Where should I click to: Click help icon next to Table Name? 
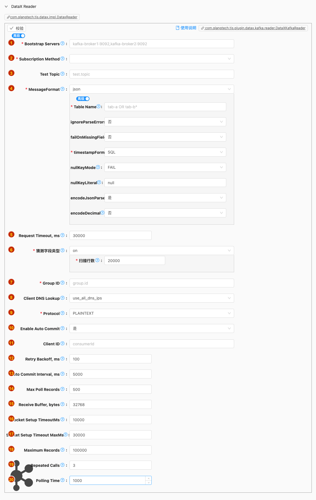98,106
